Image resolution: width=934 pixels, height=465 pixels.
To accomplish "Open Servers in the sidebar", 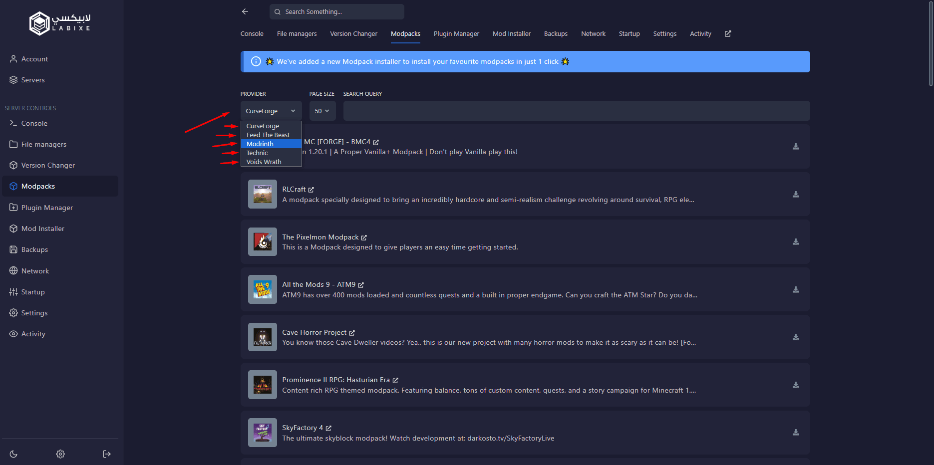I will click(x=60, y=80).
